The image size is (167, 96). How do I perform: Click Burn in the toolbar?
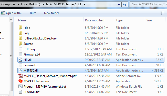pyautogui.click(x=33, y=13)
